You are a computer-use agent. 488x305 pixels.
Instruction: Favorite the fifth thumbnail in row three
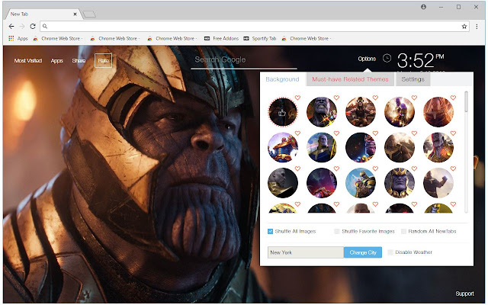tap(453, 169)
